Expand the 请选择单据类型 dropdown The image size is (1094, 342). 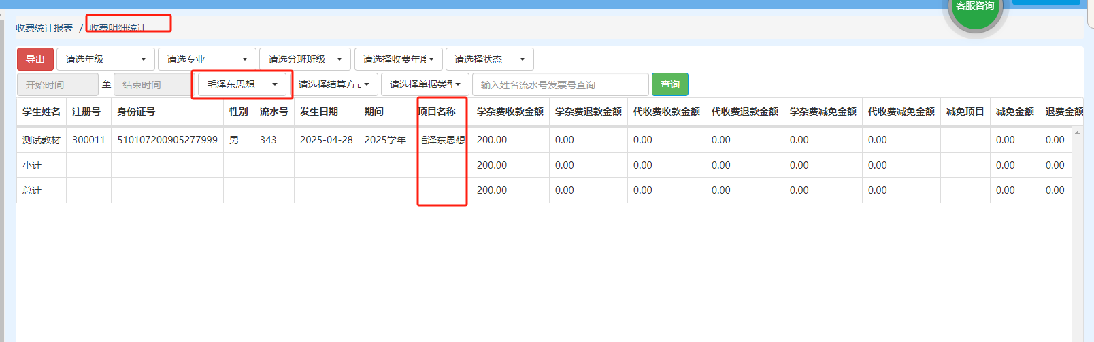click(425, 84)
